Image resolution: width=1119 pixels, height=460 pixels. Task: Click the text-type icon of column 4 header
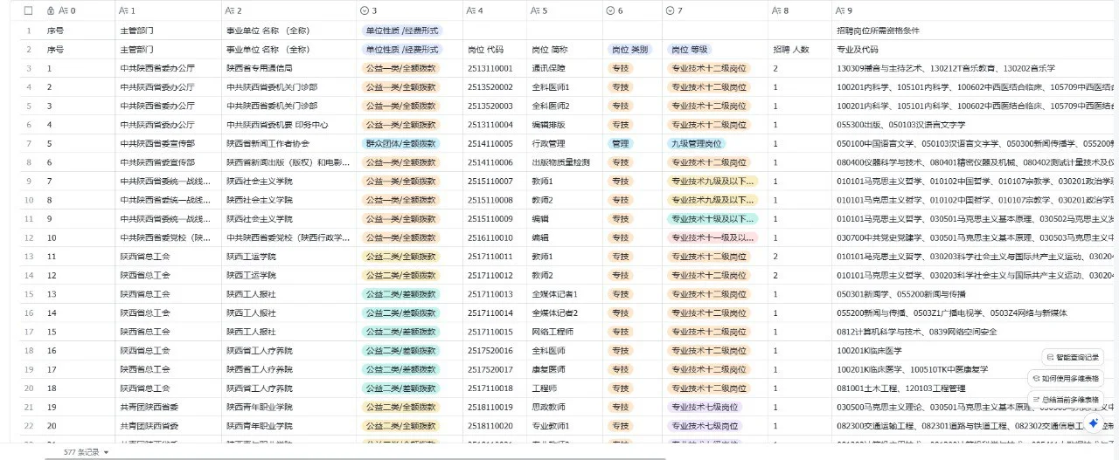point(471,10)
